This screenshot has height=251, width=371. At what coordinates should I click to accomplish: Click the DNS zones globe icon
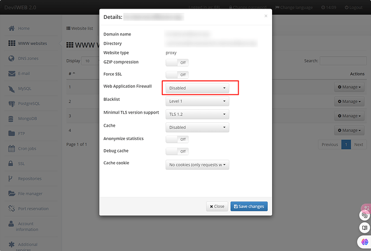[11, 58]
